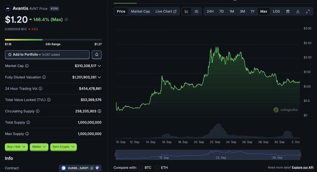Toggle LOG scale on chart
The image size is (317, 172).
point(276,11)
